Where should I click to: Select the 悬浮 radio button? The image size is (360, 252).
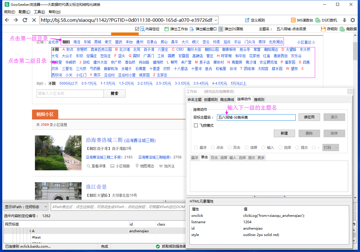pos(196,148)
